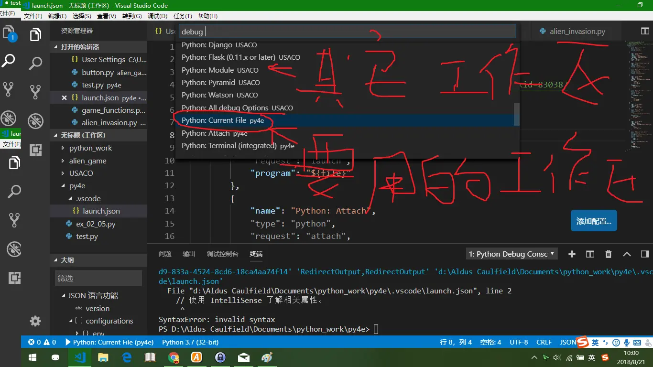The width and height of the screenshot is (653, 367).
Task: Switch to the 输出 panel tab
Action: pos(189,254)
